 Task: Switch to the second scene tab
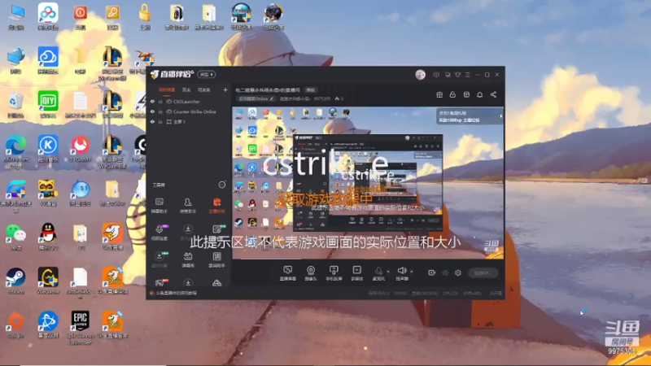(x=186, y=90)
